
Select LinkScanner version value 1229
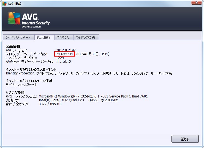(x=60, y=58)
